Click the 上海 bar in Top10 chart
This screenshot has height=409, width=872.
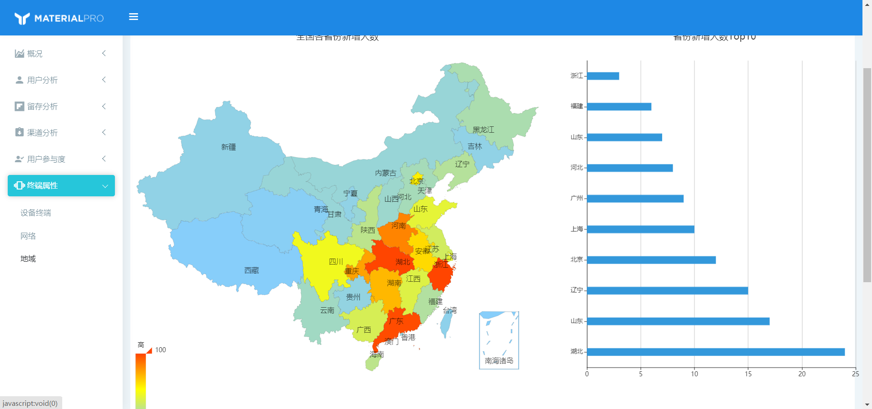click(x=641, y=229)
